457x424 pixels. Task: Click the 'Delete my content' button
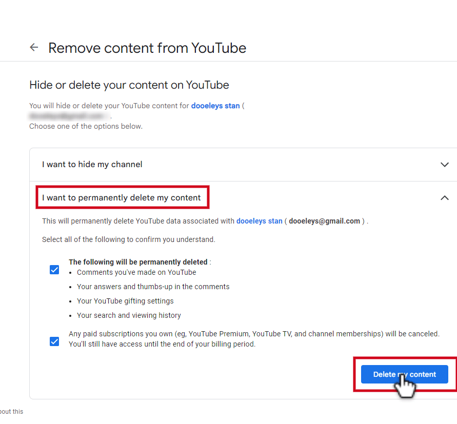click(404, 374)
